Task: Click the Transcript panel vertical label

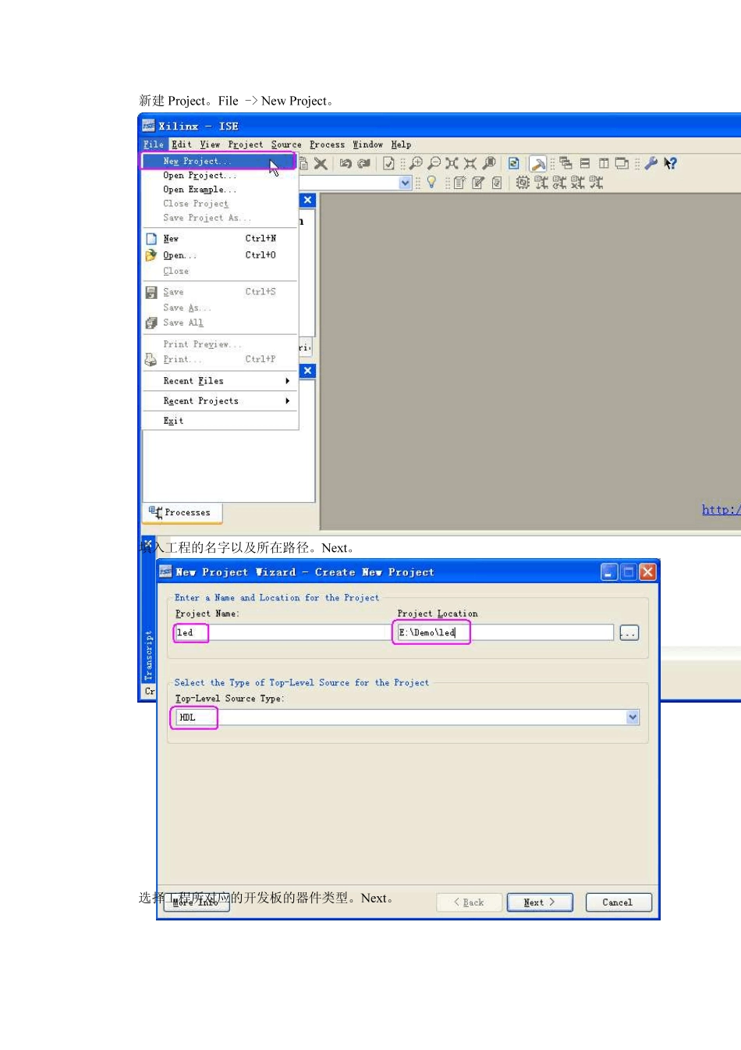Action: pos(149,656)
